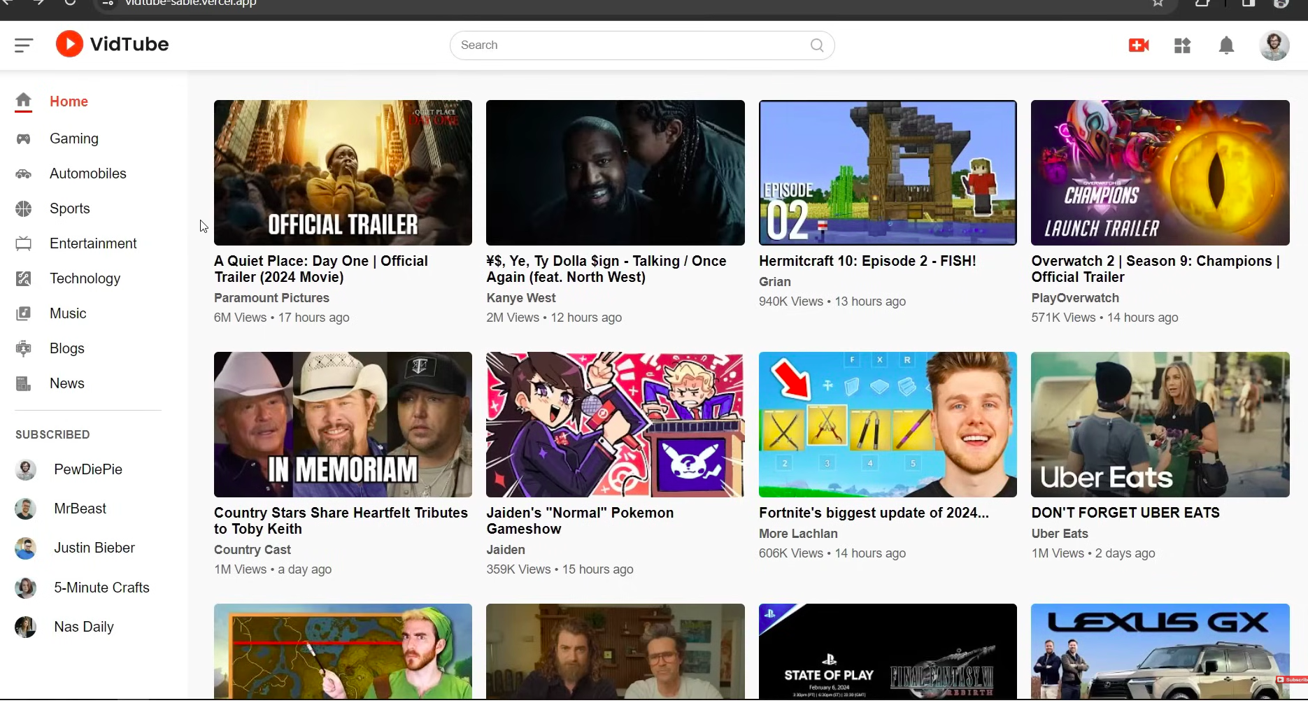The width and height of the screenshot is (1308, 710).
Task: Check notifications via the bell icon
Action: pyautogui.click(x=1226, y=45)
